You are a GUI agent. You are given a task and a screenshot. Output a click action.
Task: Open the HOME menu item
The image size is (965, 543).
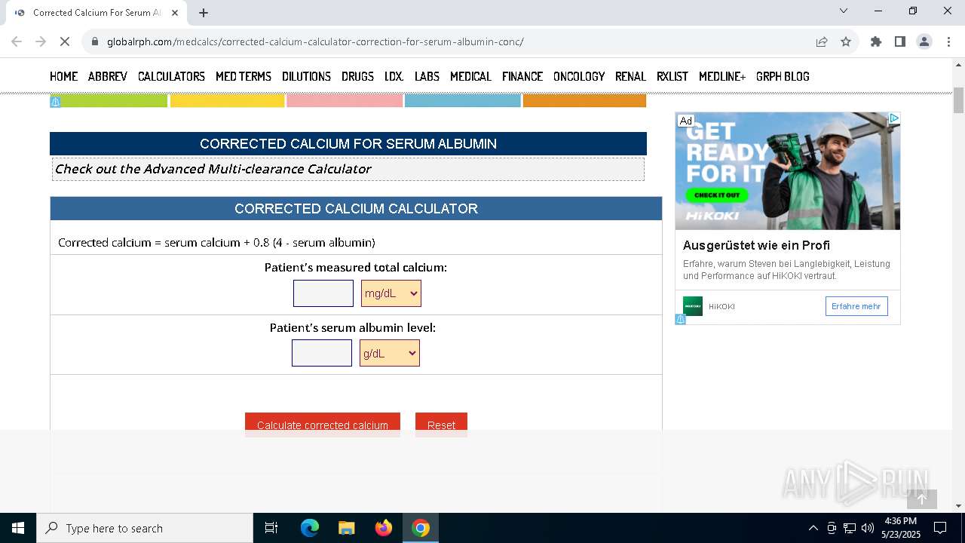point(63,76)
